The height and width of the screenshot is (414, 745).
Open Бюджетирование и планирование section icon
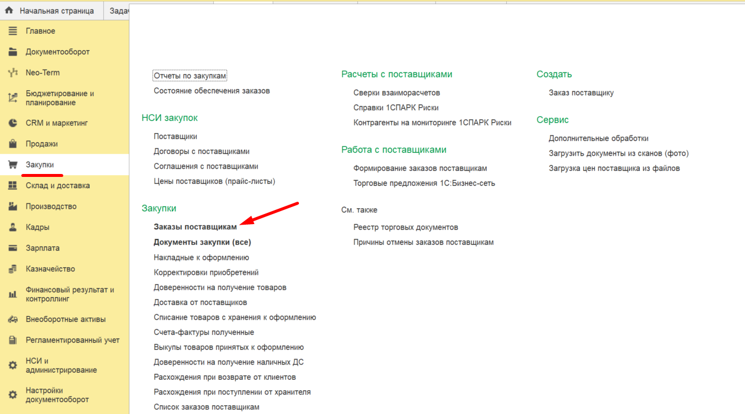(x=12, y=98)
